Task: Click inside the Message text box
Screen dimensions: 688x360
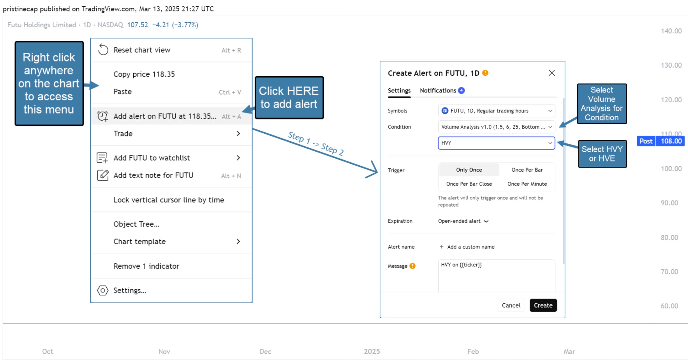Action: click(496, 278)
